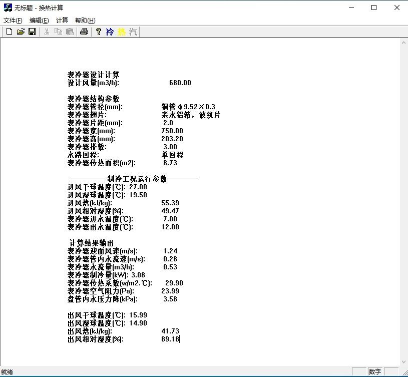Image resolution: width=408 pixels, height=377 pixels.
Task: Select the 冷 cooling calculation icon
Action: click(110, 32)
